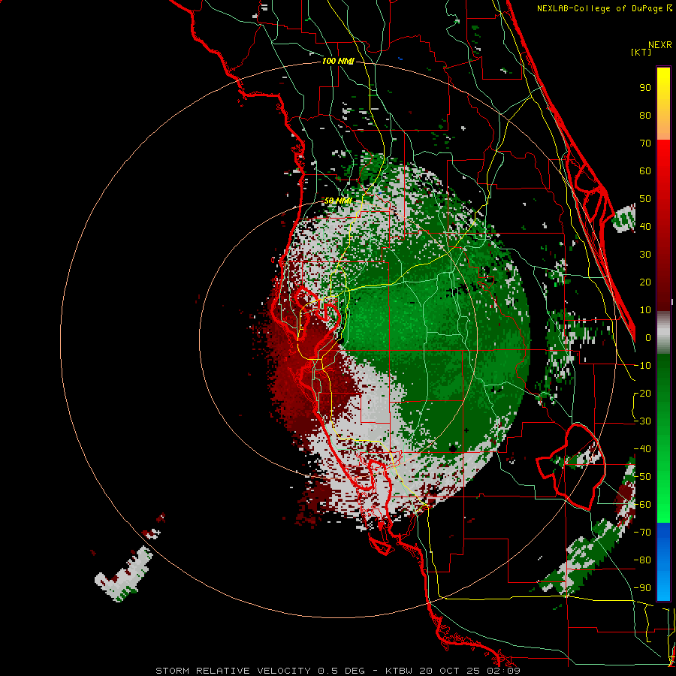This screenshot has height=676, width=676.
Task: Click the 0 velocity scale label
Action: [x=648, y=337]
